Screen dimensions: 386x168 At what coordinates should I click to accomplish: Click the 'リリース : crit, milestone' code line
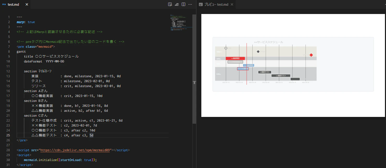[x=76, y=86]
